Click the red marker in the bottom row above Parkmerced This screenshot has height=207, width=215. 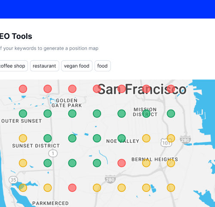72,188
